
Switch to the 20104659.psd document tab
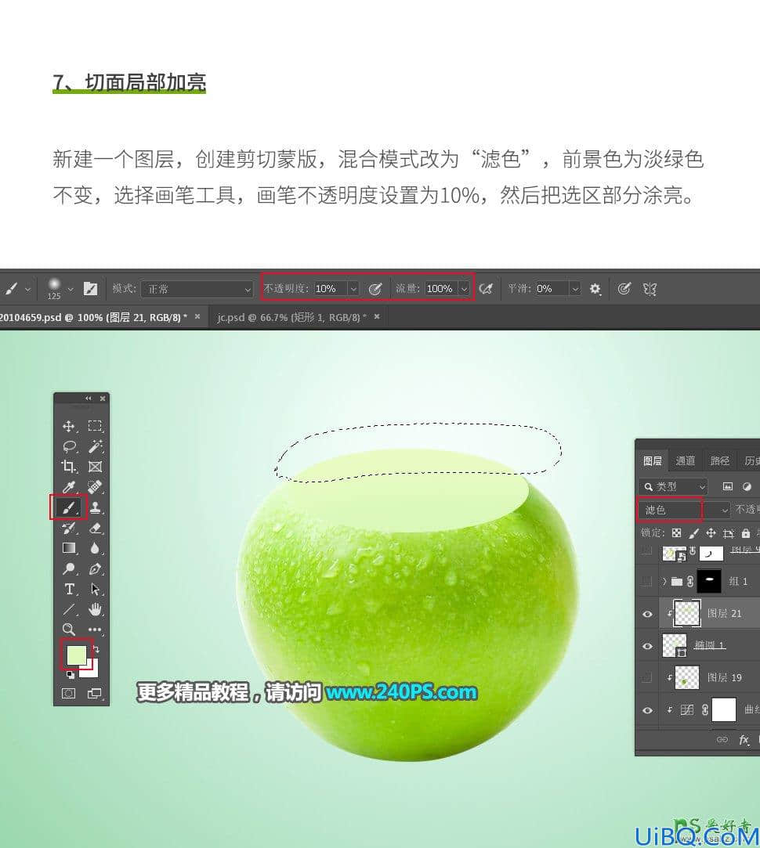[x=93, y=317]
